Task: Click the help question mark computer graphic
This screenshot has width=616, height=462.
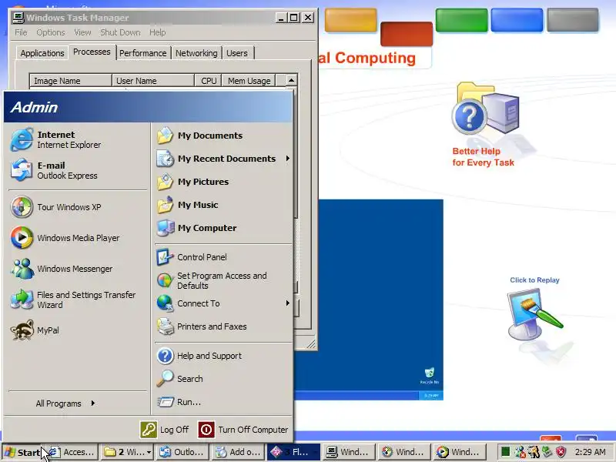Action: 487,109
